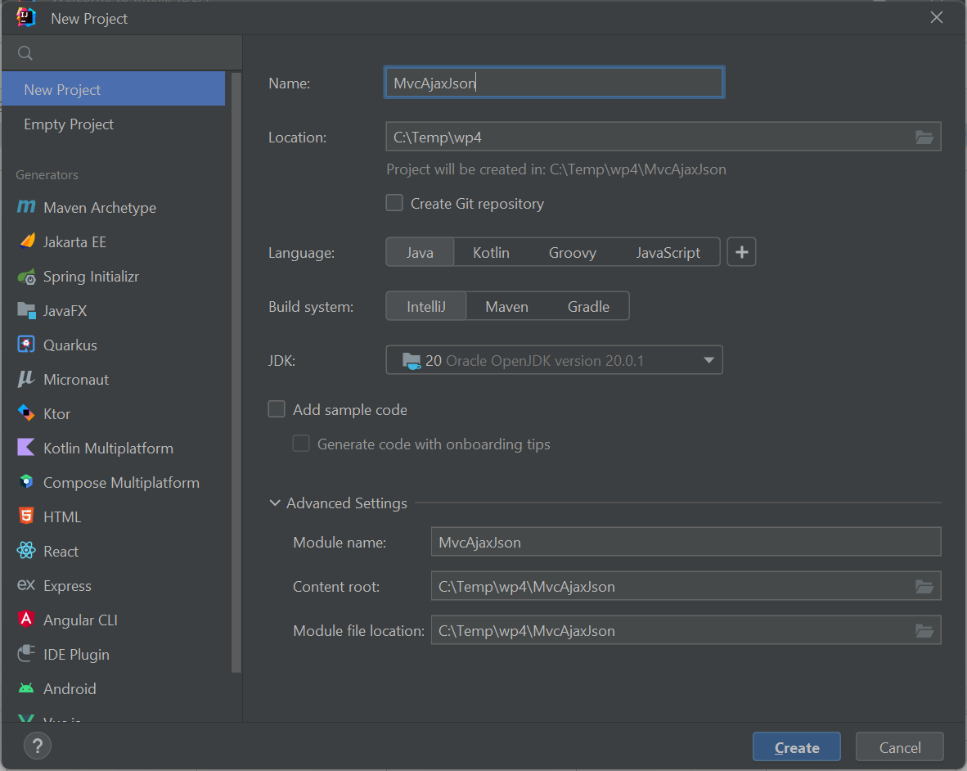
Task: Select JavaScript as the language
Action: click(x=668, y=252)
